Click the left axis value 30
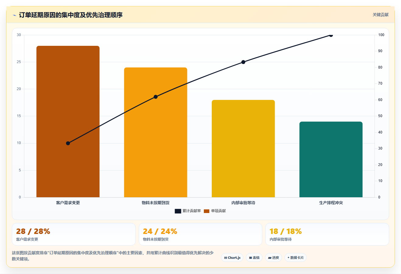Screen dimensions: 401x274 point(19,35)
